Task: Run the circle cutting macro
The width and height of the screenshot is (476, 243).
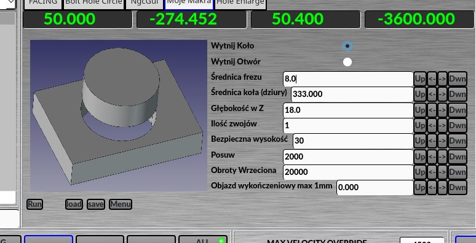Action: (34, 204)
